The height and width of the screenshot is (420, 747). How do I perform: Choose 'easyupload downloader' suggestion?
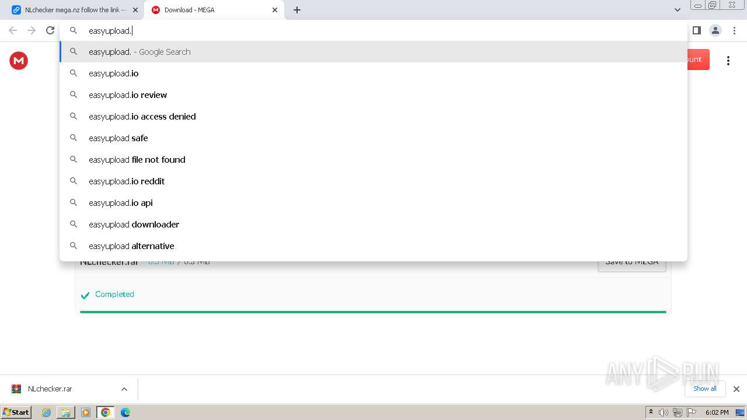click(x=373, y=225)
